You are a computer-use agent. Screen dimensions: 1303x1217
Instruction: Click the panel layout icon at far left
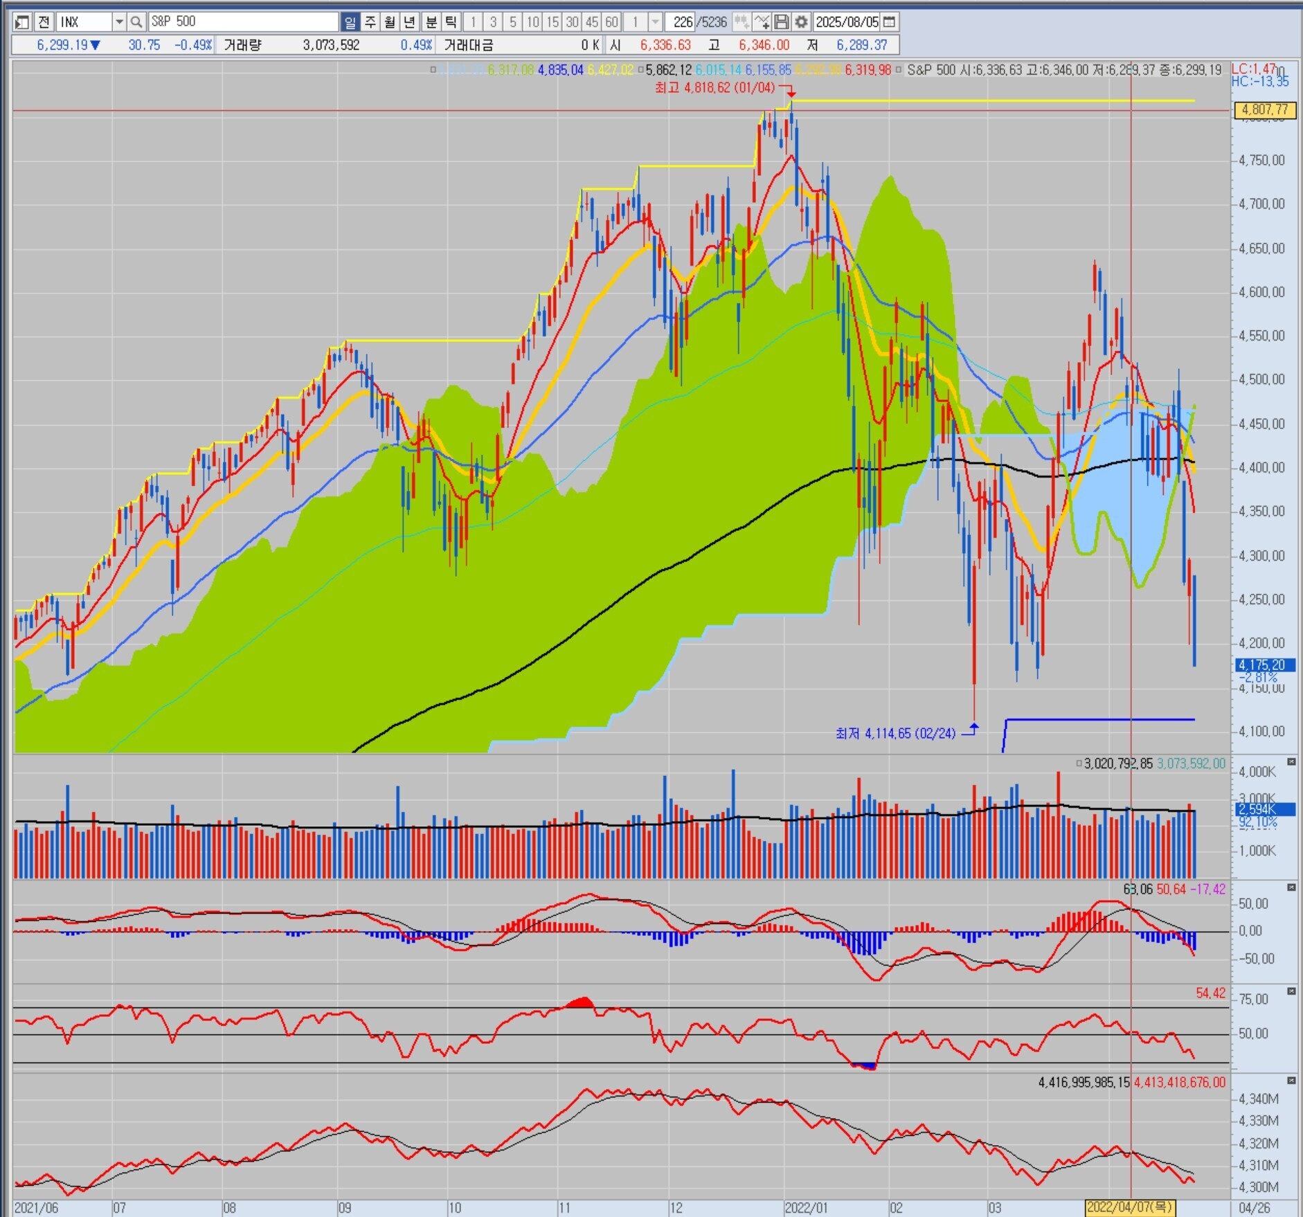(22, 22)
